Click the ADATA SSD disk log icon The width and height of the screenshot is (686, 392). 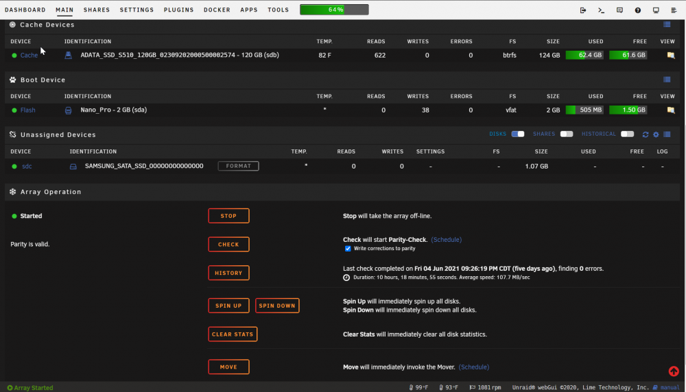(68, 55)
